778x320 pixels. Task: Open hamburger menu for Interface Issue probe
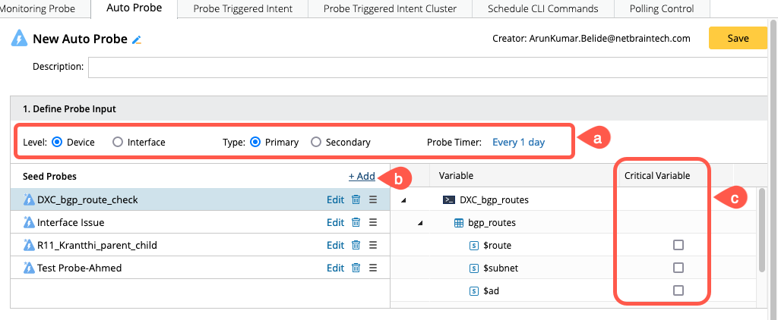click(x=373, y=223)
